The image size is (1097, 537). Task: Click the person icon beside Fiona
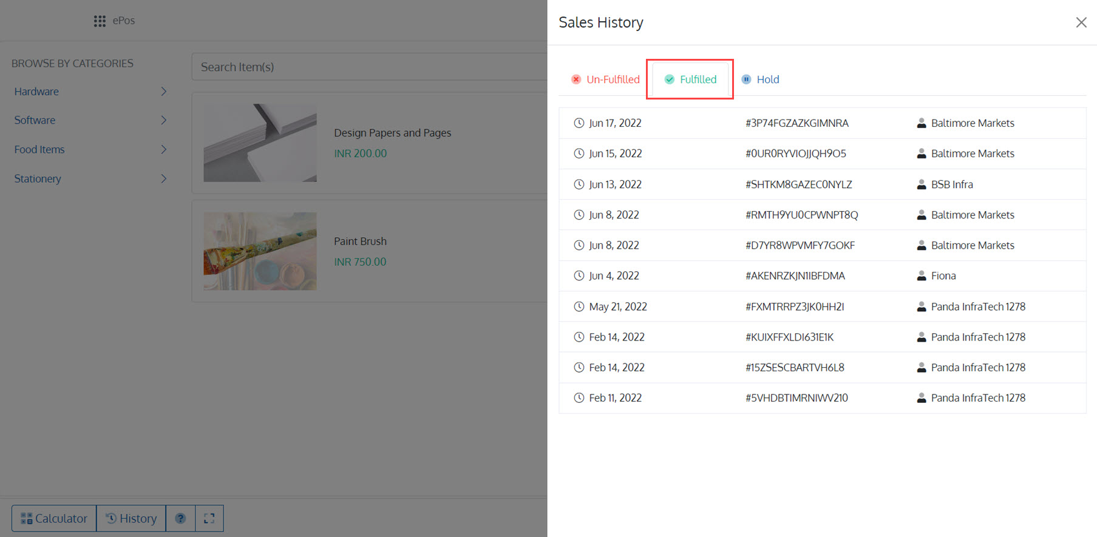point(921,275)
